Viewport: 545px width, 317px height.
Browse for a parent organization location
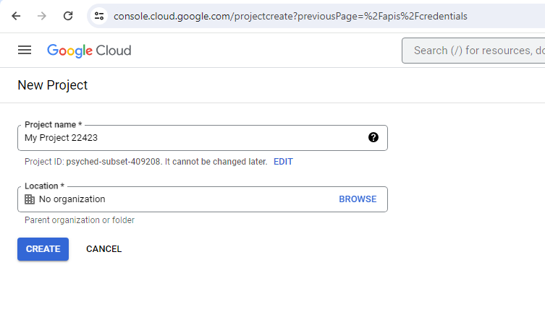[x=358, y=199]
